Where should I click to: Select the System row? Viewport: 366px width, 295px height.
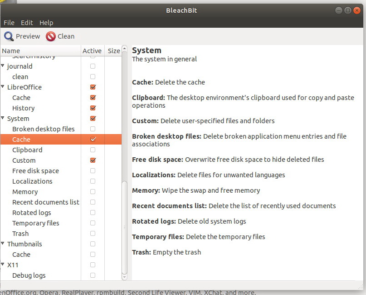click(x=61, y=118)
